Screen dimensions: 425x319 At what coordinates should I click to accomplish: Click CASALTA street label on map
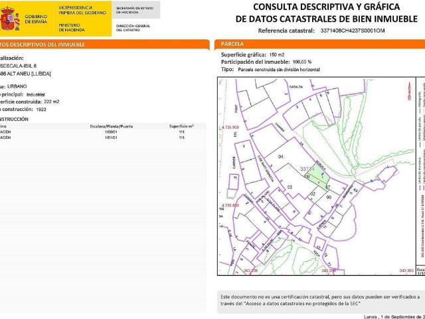296,87
